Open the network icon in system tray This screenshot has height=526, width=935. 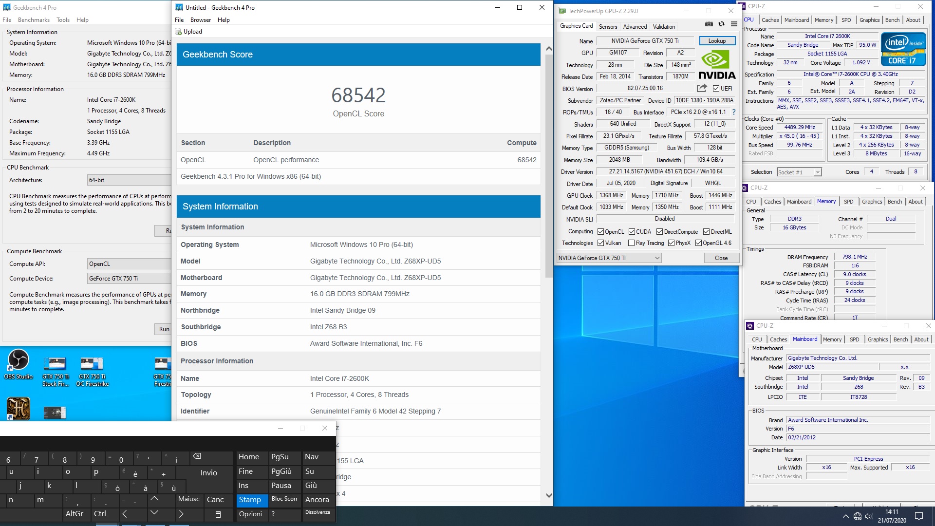[858, 516]
